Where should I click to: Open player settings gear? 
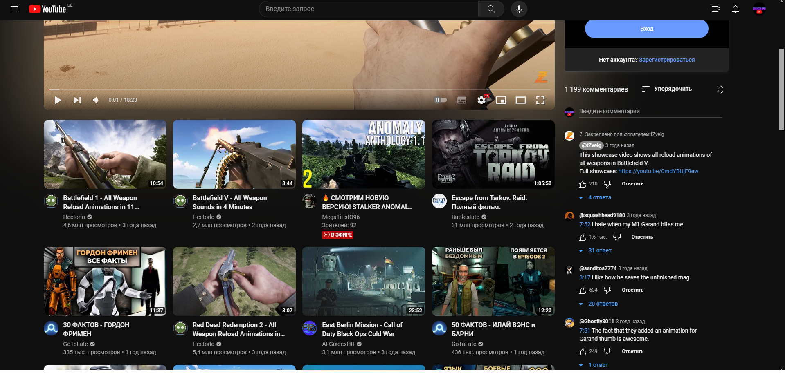point(481,100)
